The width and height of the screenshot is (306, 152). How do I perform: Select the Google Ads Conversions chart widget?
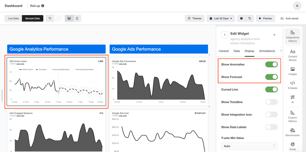click(x=159, y=81)
